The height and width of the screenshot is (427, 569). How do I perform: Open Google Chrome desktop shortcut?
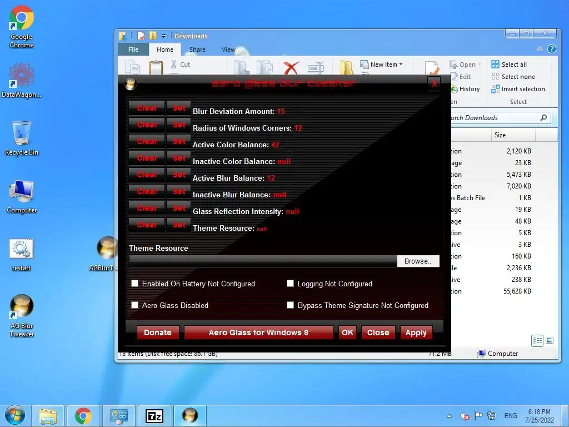point(22,27)
